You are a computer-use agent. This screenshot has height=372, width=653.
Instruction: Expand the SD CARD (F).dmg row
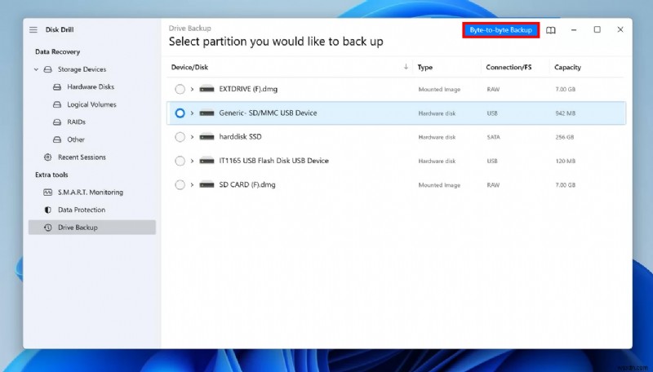click(192, 184)
